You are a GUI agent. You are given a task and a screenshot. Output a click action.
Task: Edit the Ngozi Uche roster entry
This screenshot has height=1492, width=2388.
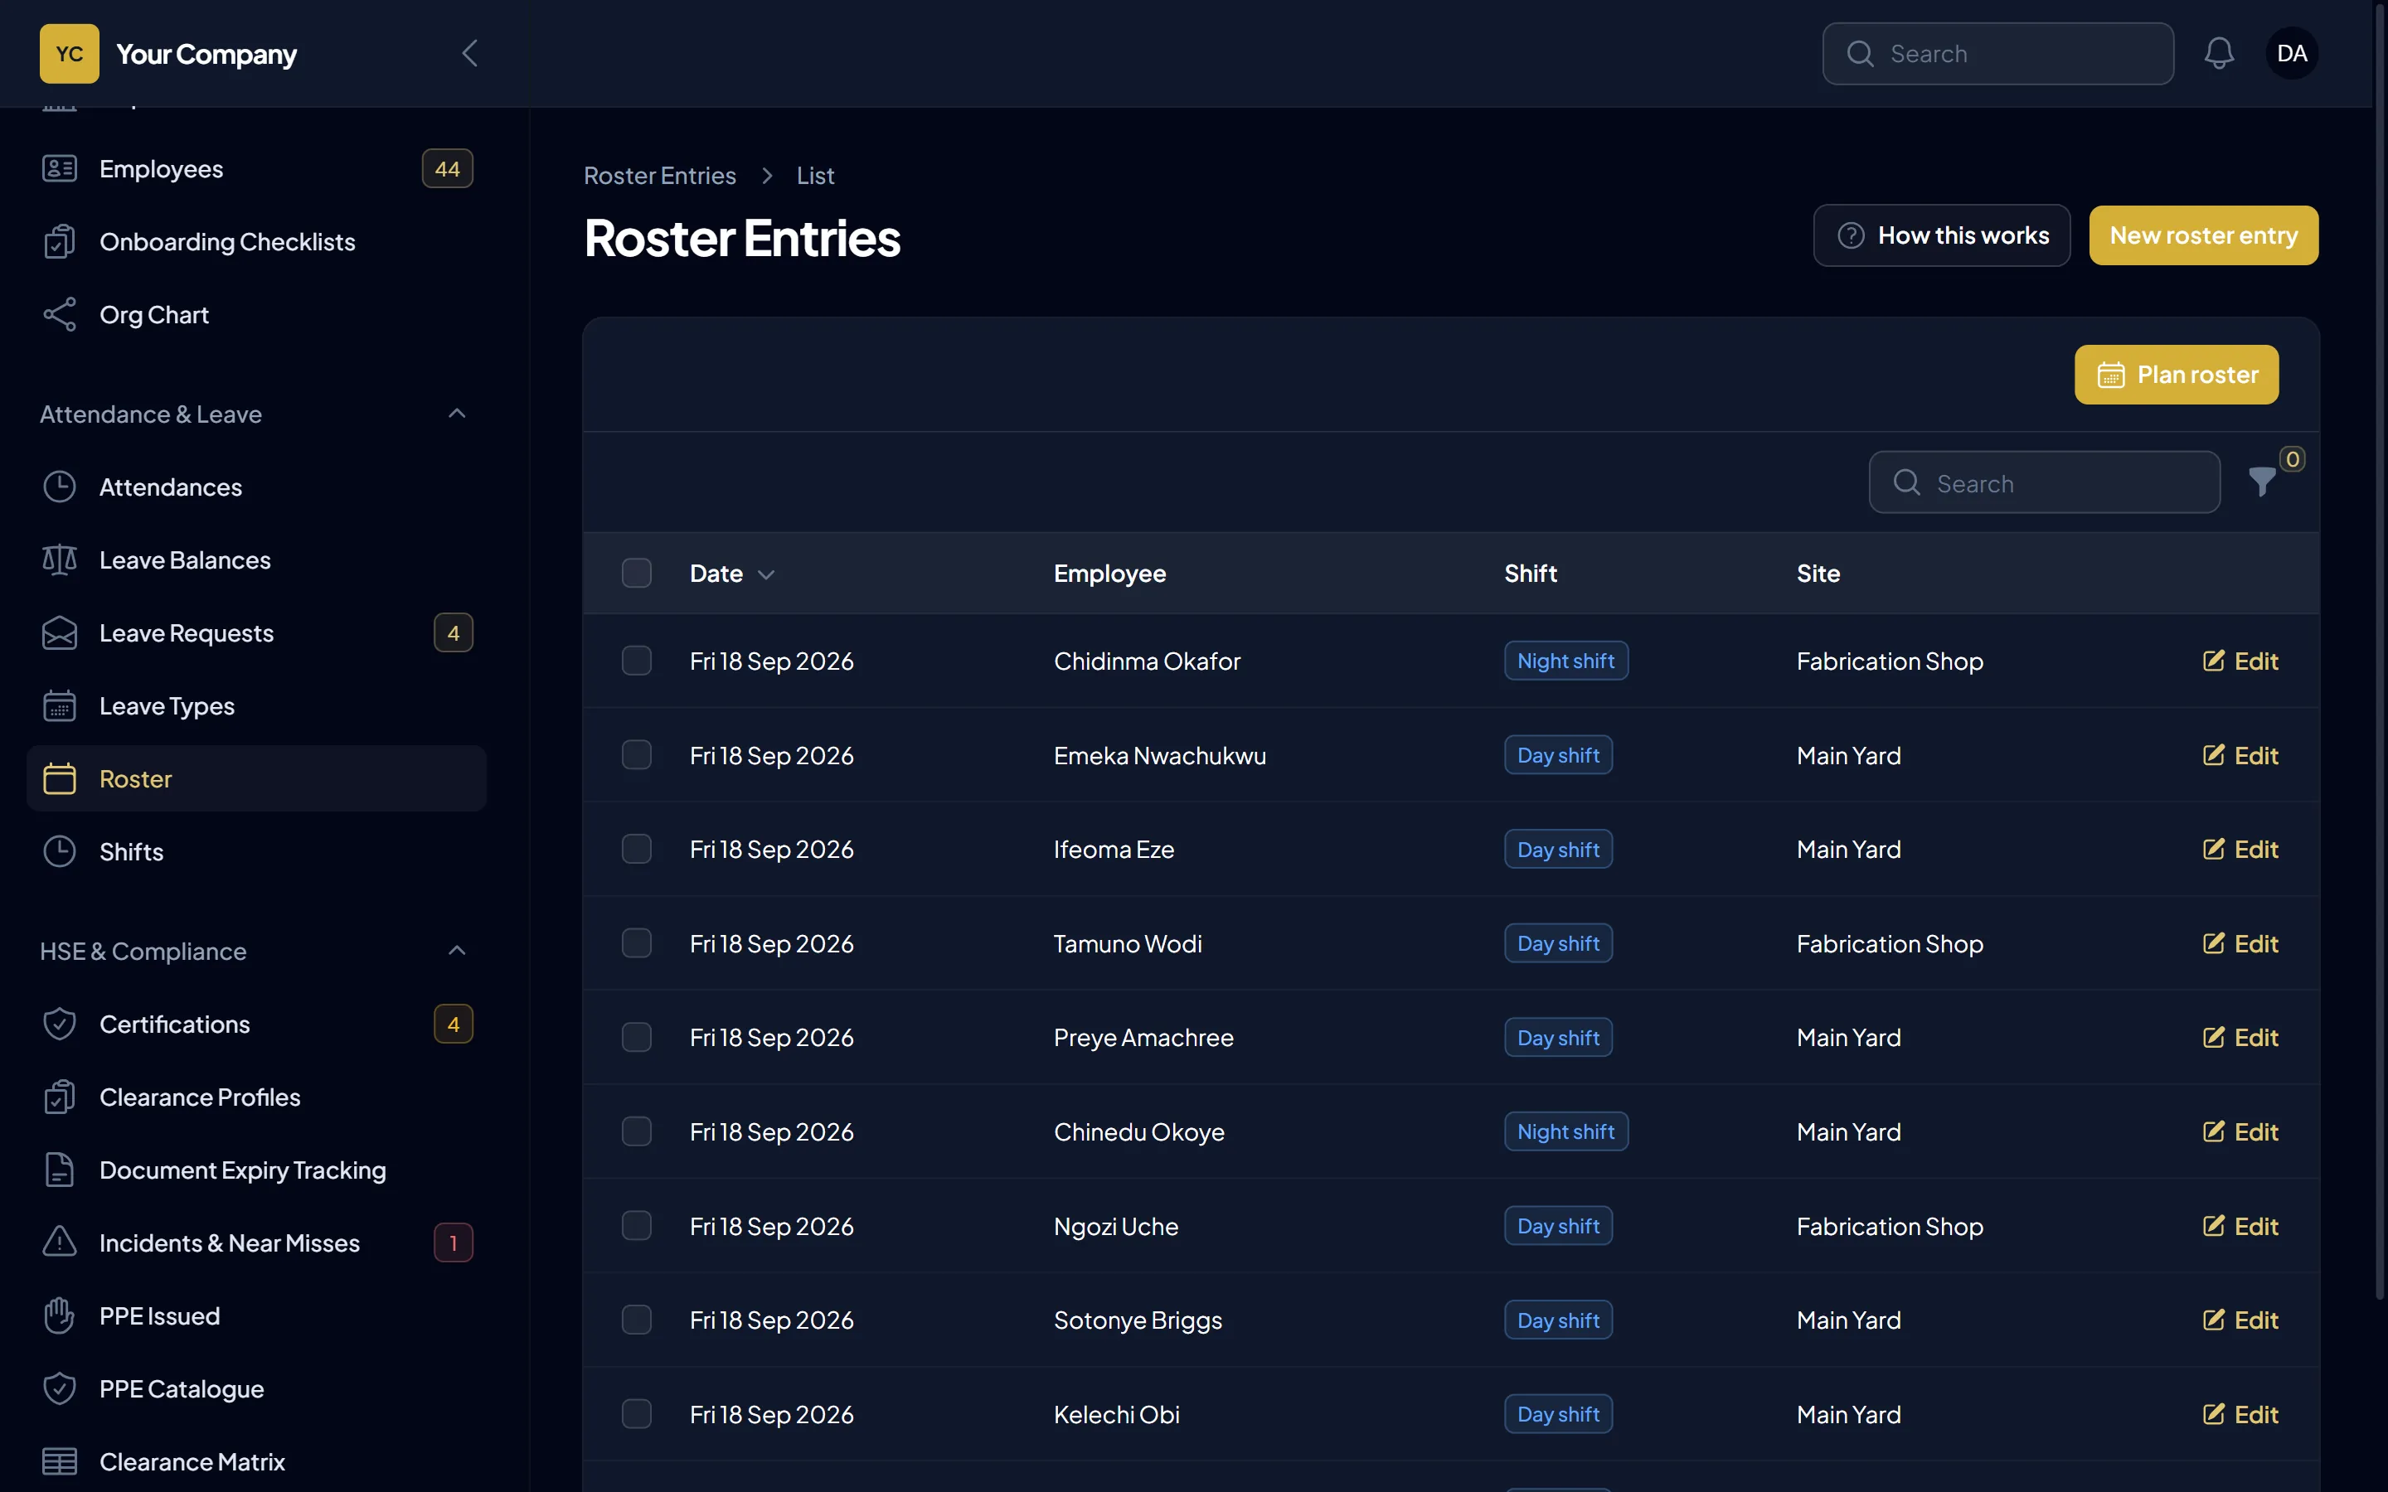pyautogui.click(x=2240, y=1227)
